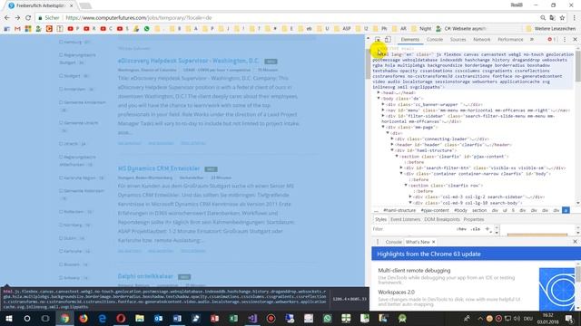Open the Sources tab
The width and height of the screenshot is (581, 326).
pyautogui.click(x=458, y=39)
